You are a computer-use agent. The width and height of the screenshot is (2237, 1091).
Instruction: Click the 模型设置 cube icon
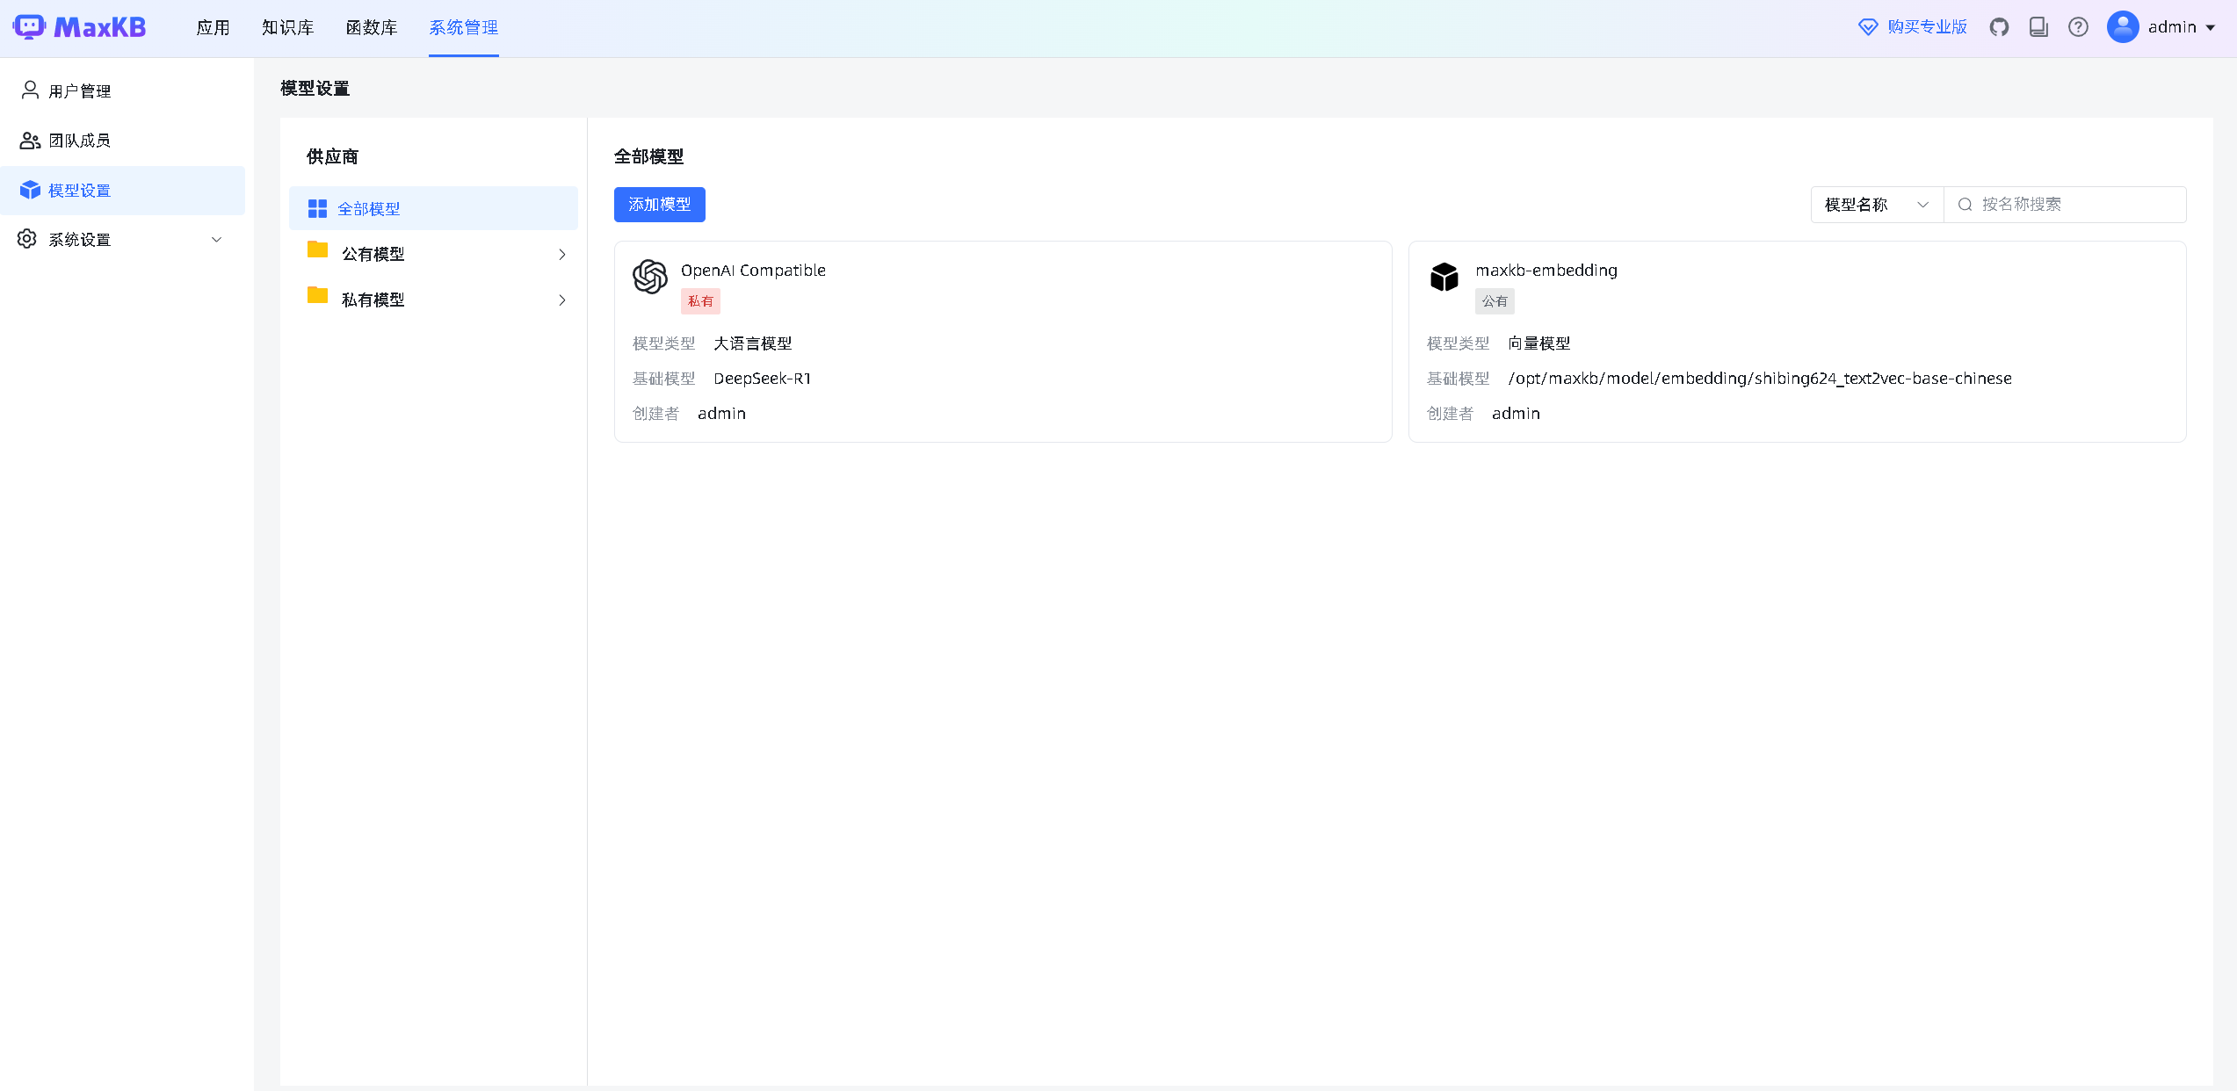[x=29, y=190]
